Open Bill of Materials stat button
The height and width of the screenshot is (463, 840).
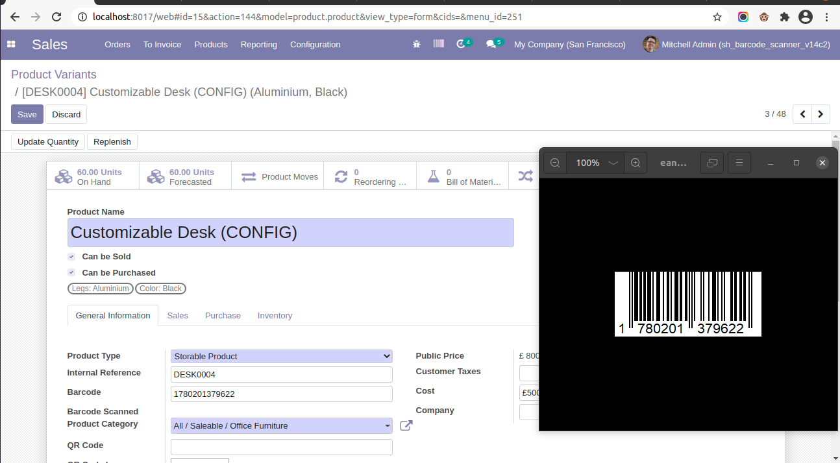(462, 176)
